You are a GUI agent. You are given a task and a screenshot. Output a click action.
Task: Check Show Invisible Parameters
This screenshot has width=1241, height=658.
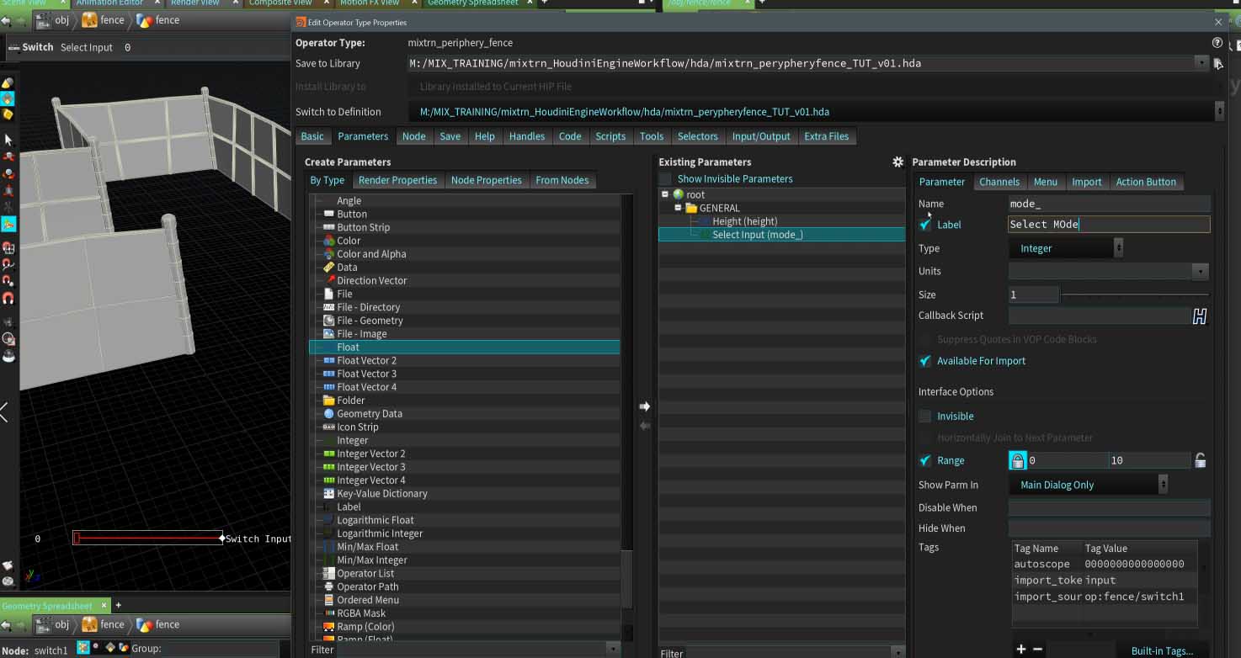pyautogui.click(x=666, y=179)
